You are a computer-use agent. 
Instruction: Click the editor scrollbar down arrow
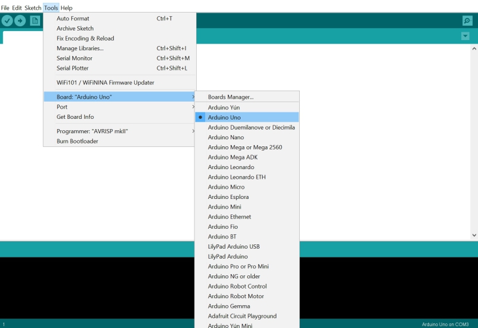tap(474, 235)
